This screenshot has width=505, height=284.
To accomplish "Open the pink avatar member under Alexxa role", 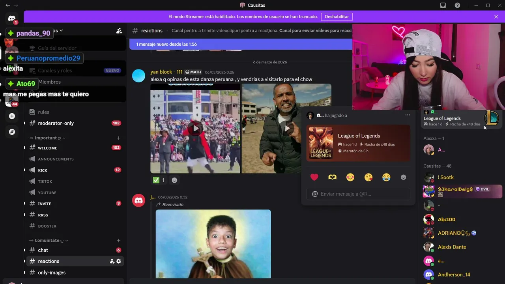I will point(429,149).
